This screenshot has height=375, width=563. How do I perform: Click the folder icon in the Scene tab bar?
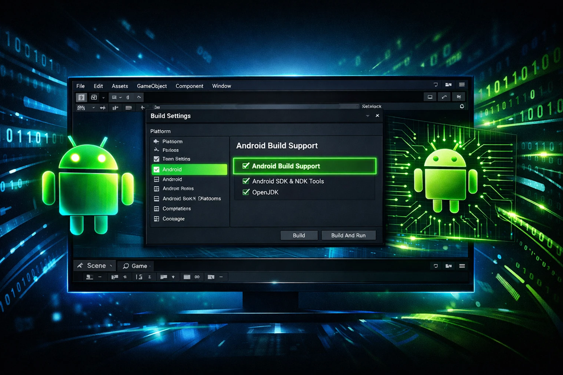coord(449,266)
